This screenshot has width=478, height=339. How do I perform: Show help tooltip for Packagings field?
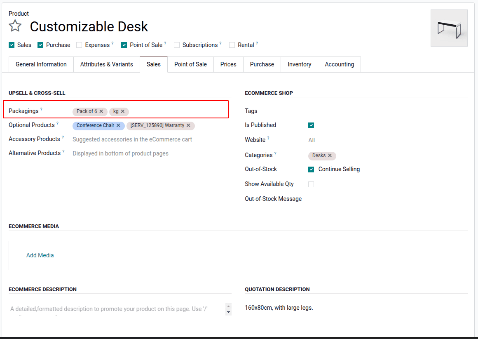click(x=41, y=109)
